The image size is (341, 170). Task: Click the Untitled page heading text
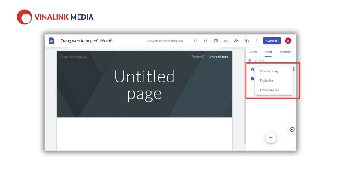point(144,85)
